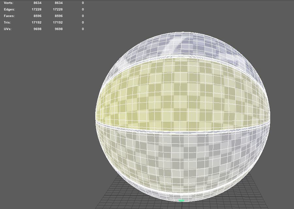The width and height of the screenshot is (294, 209).
Task: Click the "Faces:" label in poly count
Action: click(x=9, y=16)
